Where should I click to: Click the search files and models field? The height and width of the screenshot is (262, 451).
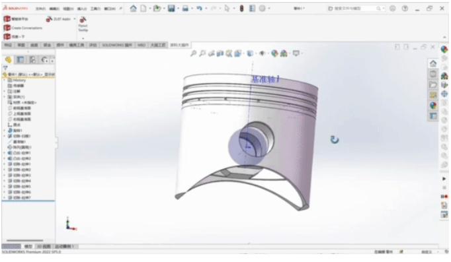tap(355, 9)
